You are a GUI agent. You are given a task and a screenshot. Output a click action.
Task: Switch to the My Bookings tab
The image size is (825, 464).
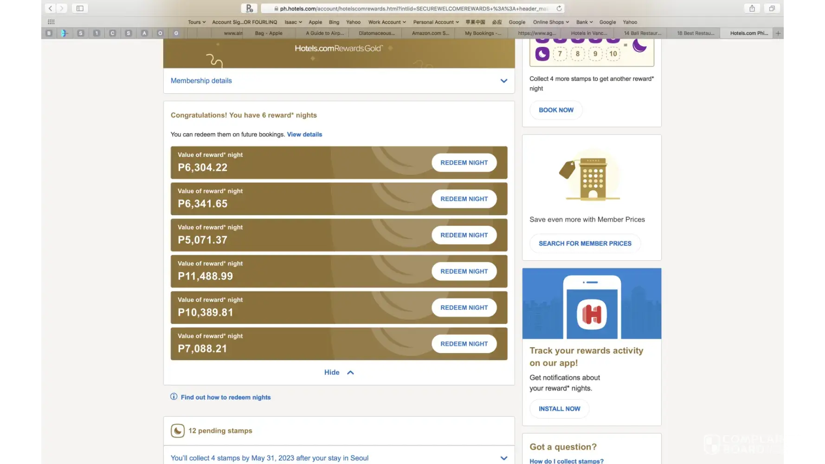pyautogui.click(x=483, y=33)
